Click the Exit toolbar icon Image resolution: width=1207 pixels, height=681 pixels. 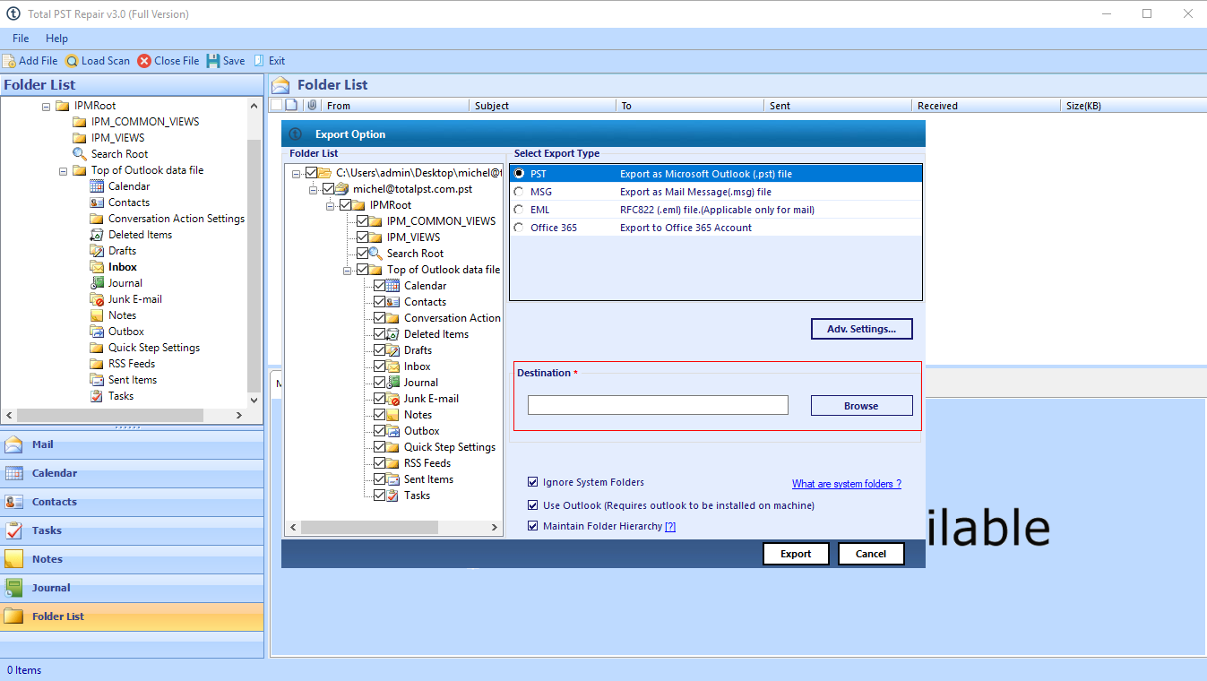click(259, 61)
